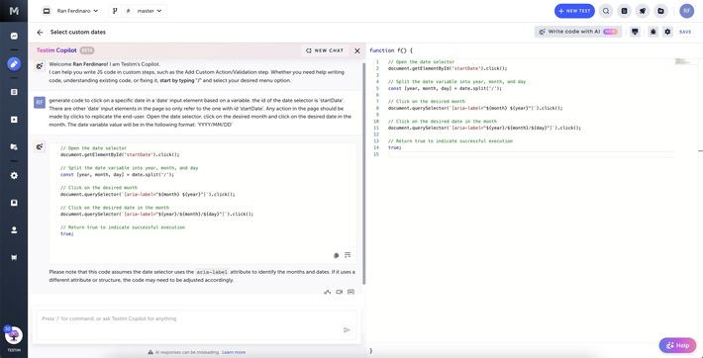Click the 'Select custom dates' title
The width and height of the screenshot is (703, 358).
pyautogui.click(x=78, y=33)
